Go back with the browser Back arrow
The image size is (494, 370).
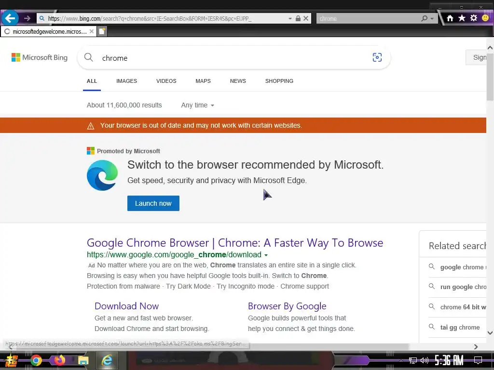[10, 18]
